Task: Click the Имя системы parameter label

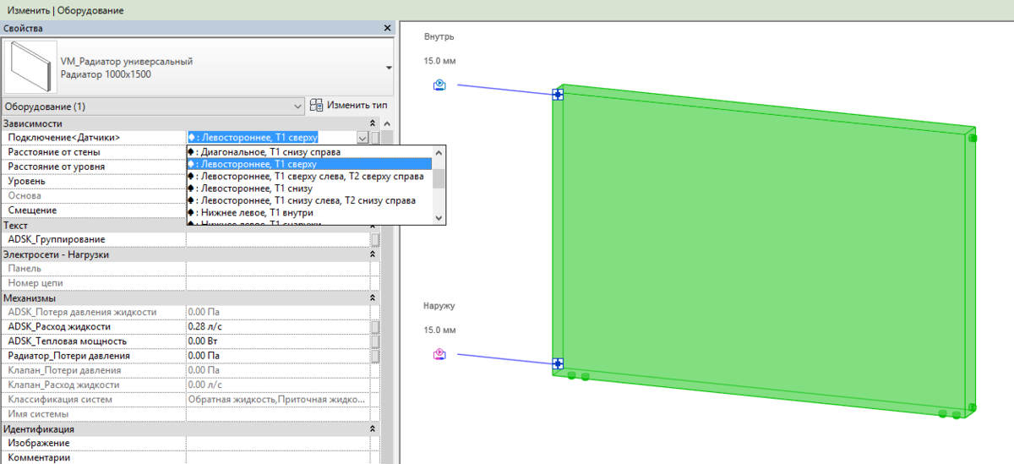Action: point(38,414)
